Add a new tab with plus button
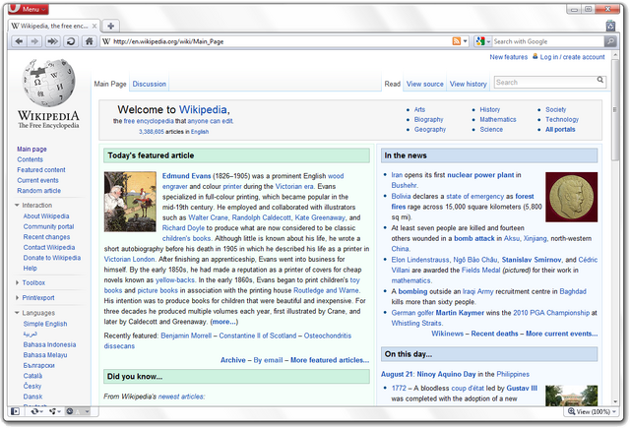Viewport: 630px width, 428px height. point(111,26)
